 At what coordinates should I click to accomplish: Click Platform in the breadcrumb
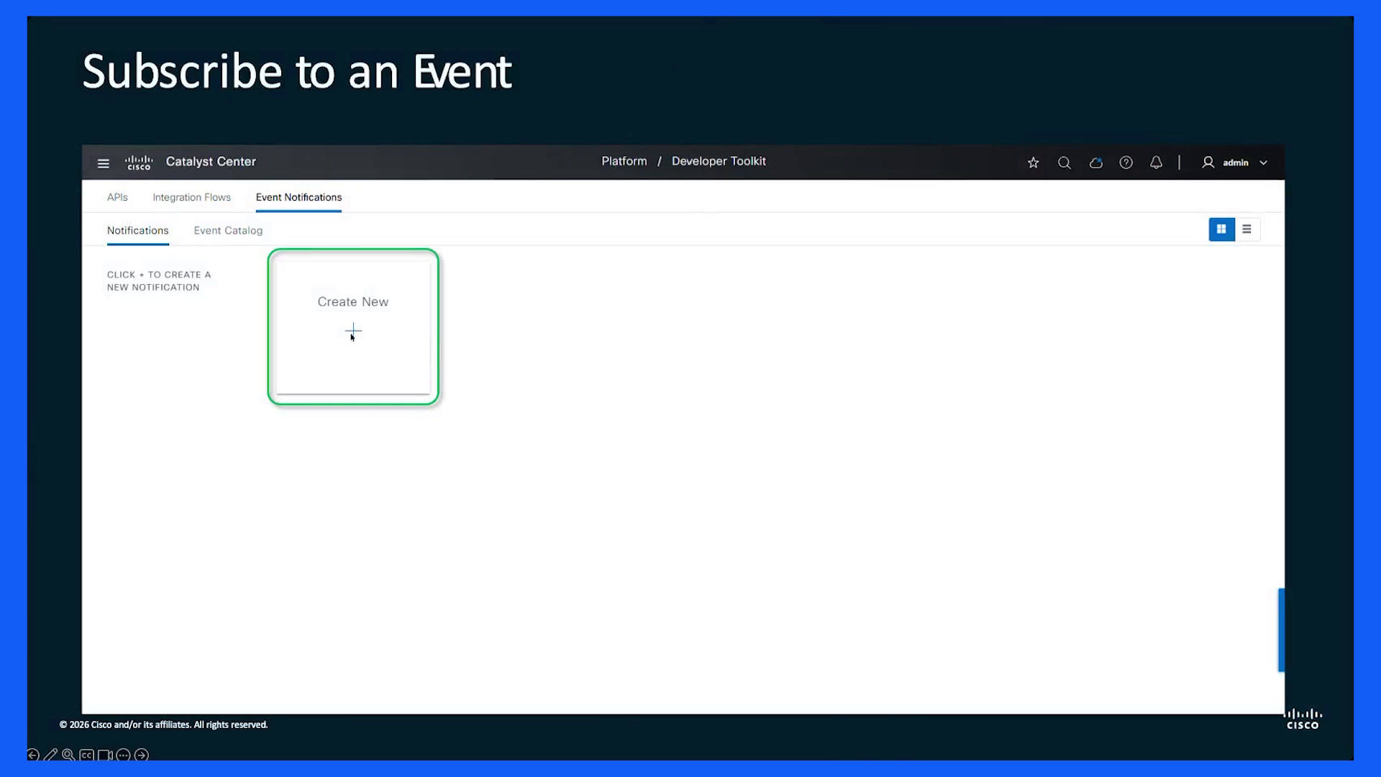coord(624,161)
